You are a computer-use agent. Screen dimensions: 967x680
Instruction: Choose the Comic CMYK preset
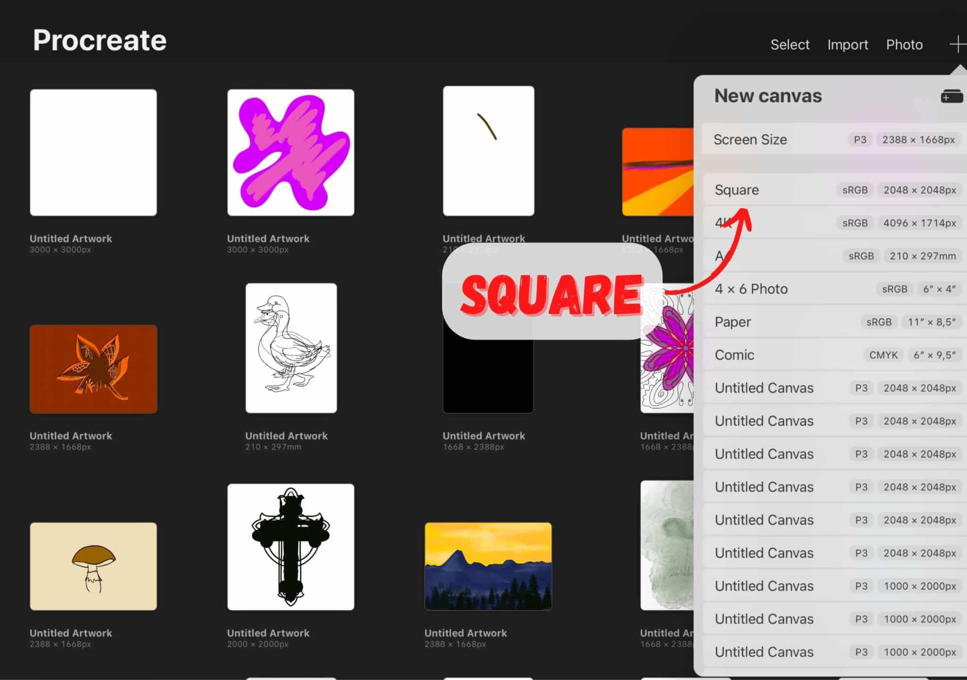pyautogui.click(x=834, y=355)
